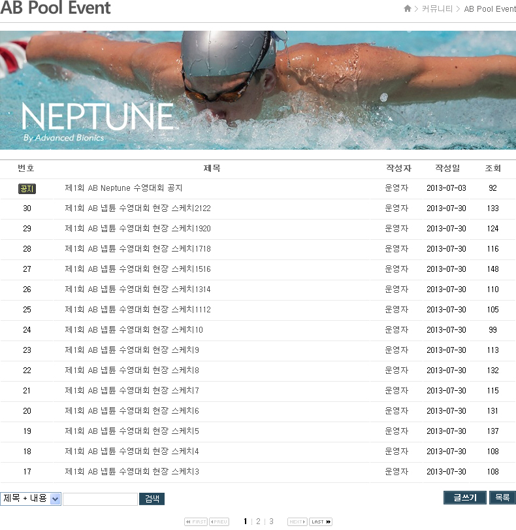The height and width of the screenshot is (530, 516).
Task: Open the 커뮤니티 breadcrumb link
Action: pos(437,8)
